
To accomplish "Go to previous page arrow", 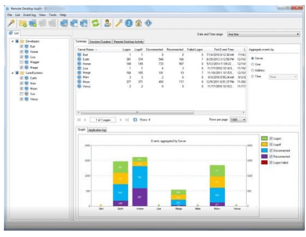I will pyautogui.click(x=85, y=120).
